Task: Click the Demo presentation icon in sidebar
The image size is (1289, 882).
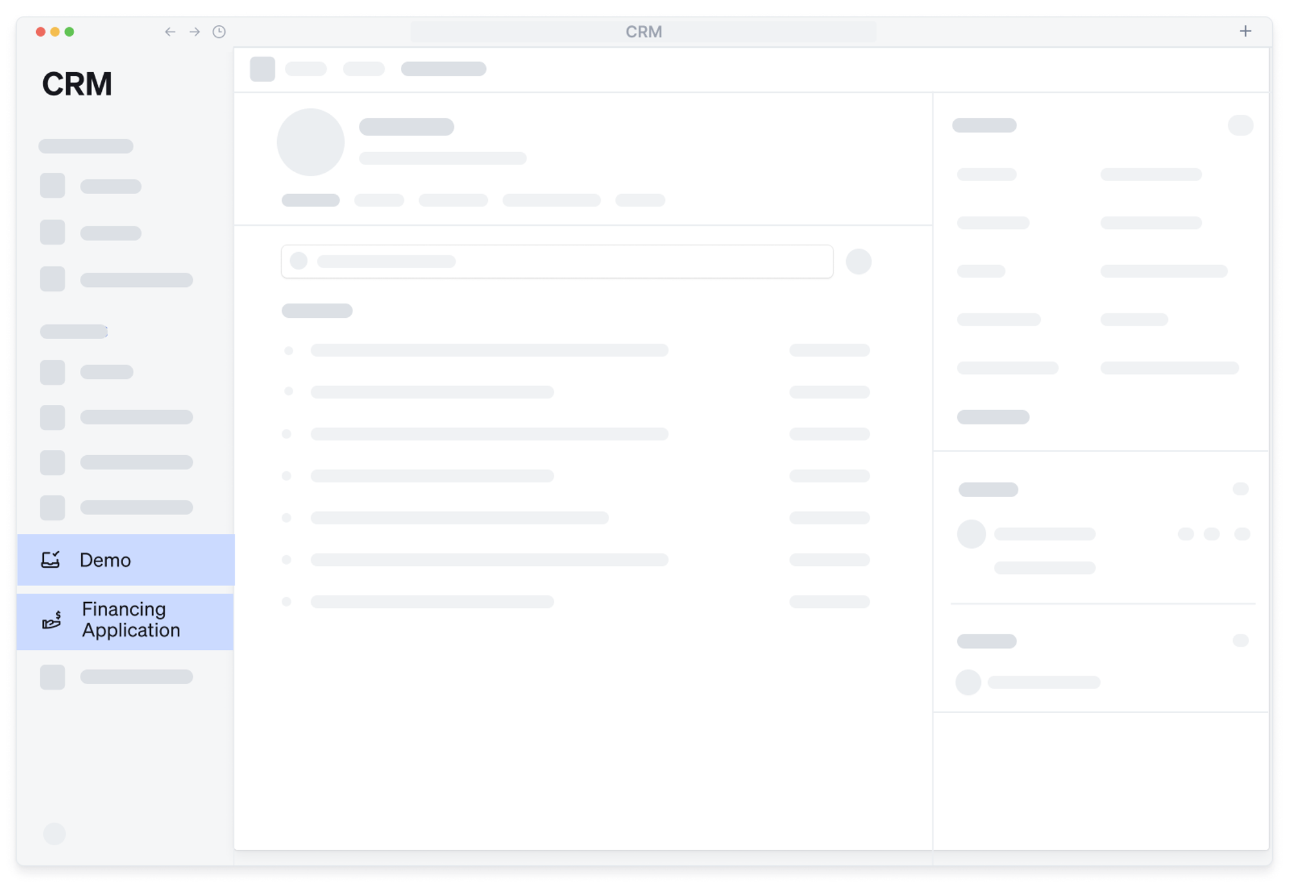Action: pos(50,560)
